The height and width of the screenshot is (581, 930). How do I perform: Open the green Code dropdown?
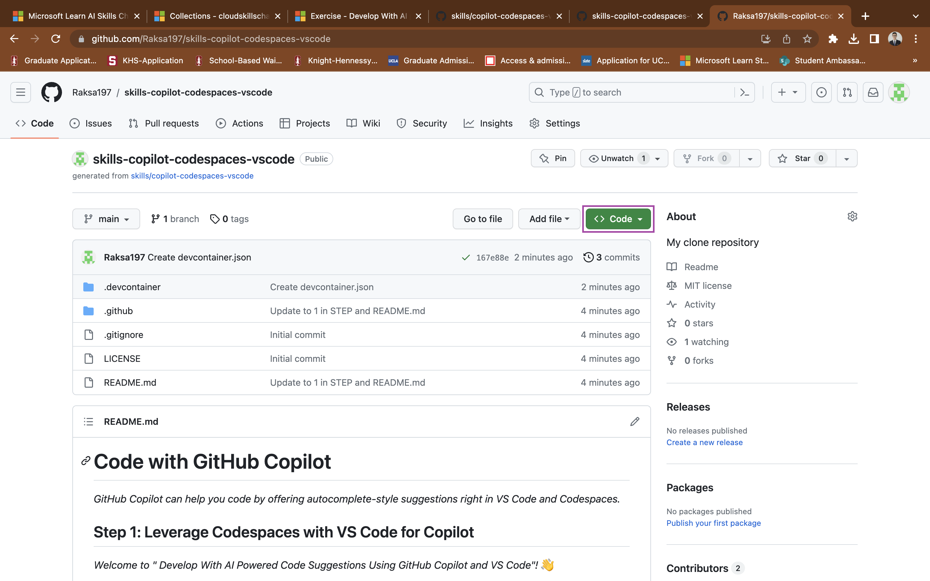coord(617,219)
